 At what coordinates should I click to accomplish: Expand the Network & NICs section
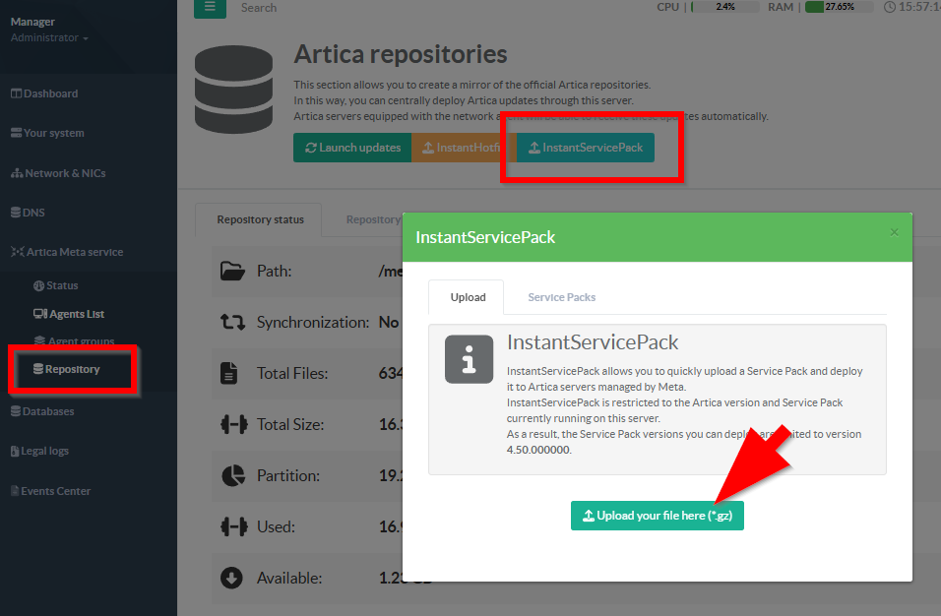[x=58, y=173]
